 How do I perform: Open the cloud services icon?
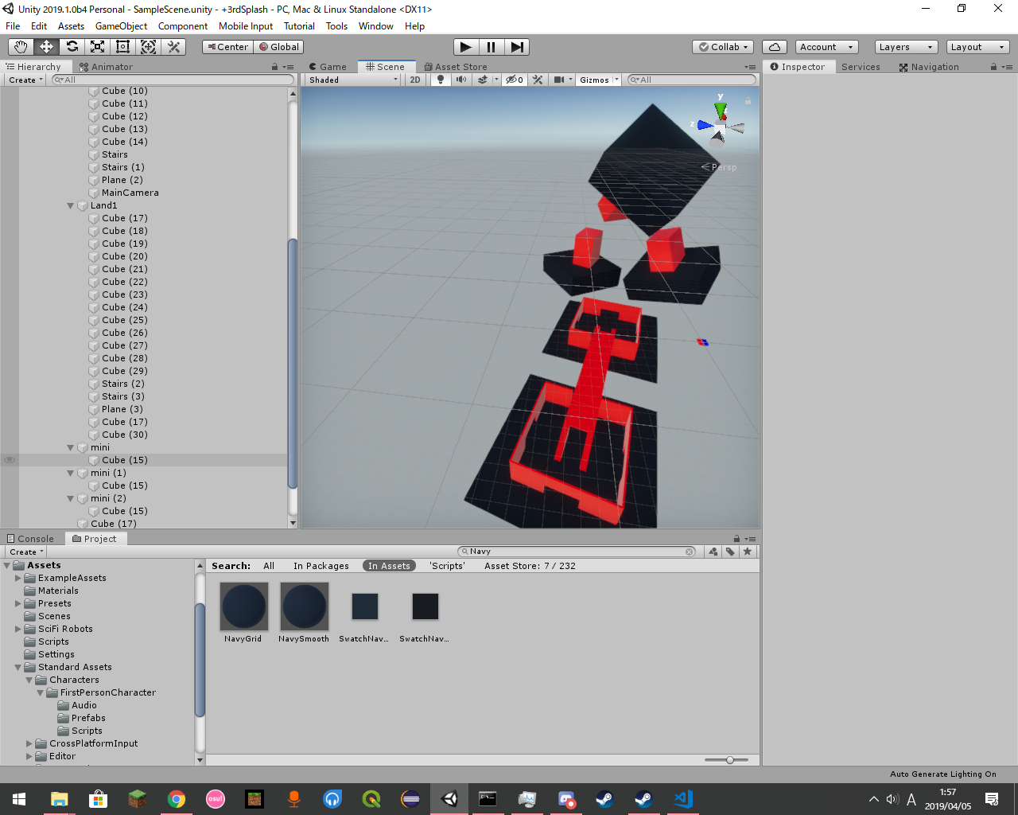pyautogui.click(x=774, y=47)
